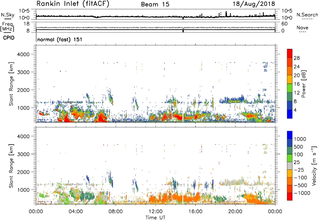Click the '18' tick on the frequency axis
The height and width of the screenshot is (220, 318).
click(x=27, y=24)
